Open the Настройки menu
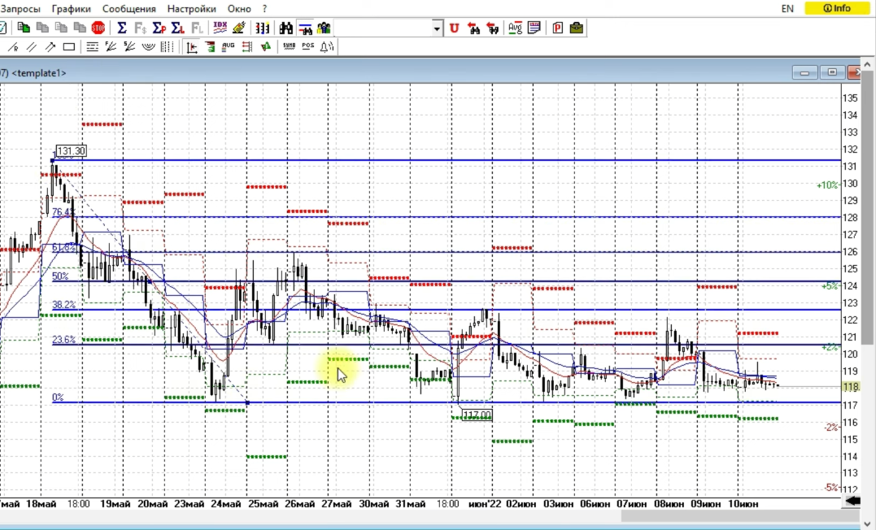Viewport: 876px width, 530px height. click(x=191, y=8)
